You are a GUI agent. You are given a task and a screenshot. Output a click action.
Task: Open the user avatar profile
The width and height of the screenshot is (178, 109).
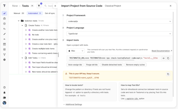[x=4, y=103]
